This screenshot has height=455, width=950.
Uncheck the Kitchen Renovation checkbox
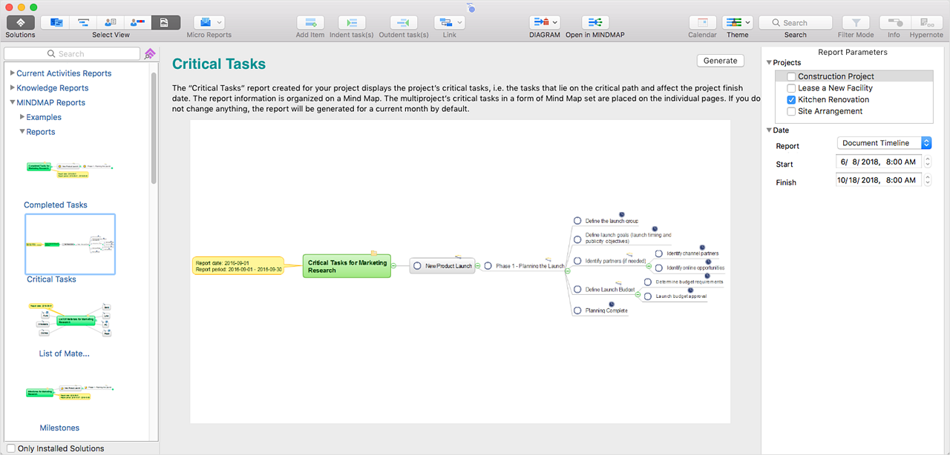click(x=791, y=99)
